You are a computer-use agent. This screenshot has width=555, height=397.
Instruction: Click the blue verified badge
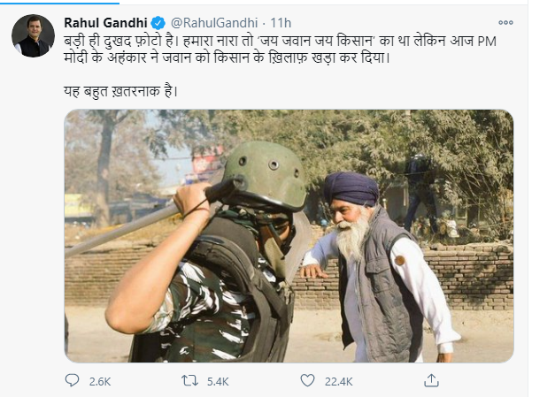(x=159, y=21)
